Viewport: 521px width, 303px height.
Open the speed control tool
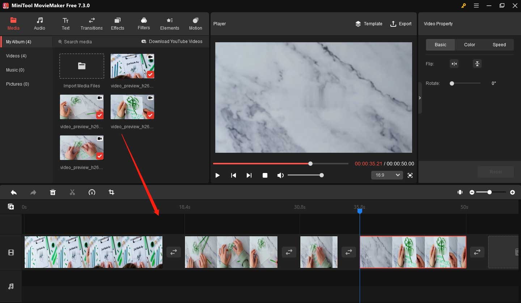[92, 192]
